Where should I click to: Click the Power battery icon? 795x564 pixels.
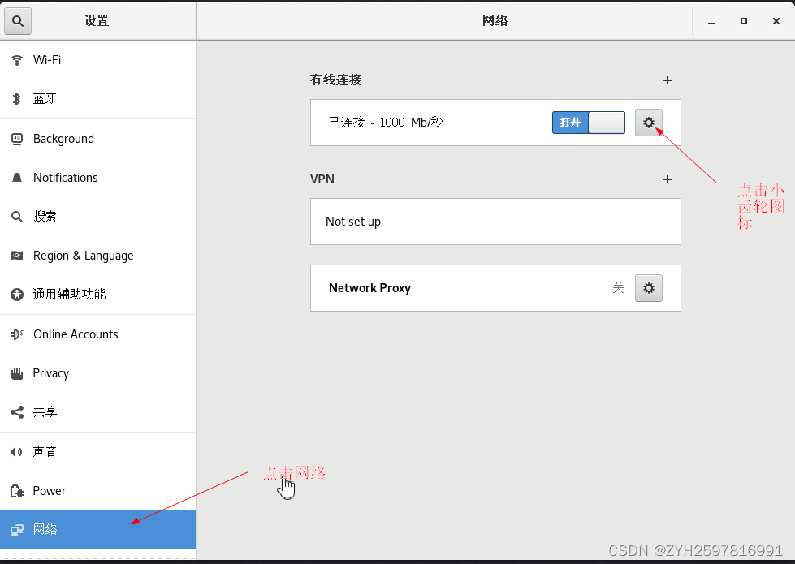17,491
